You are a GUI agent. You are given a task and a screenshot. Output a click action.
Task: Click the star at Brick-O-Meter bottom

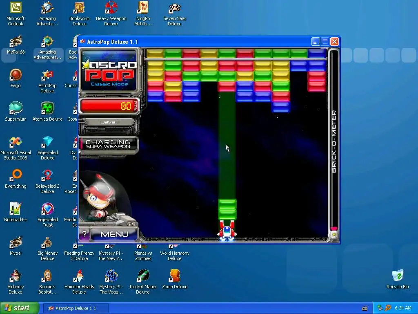pos(334,235)
